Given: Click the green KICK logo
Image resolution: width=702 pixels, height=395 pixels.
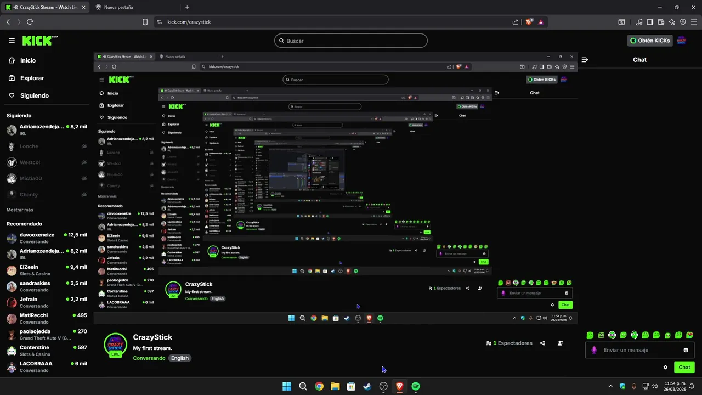Looking at the screenshot, I should tap(38, 41).
